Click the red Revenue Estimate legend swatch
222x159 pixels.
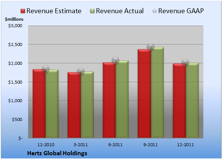[23, 11]
